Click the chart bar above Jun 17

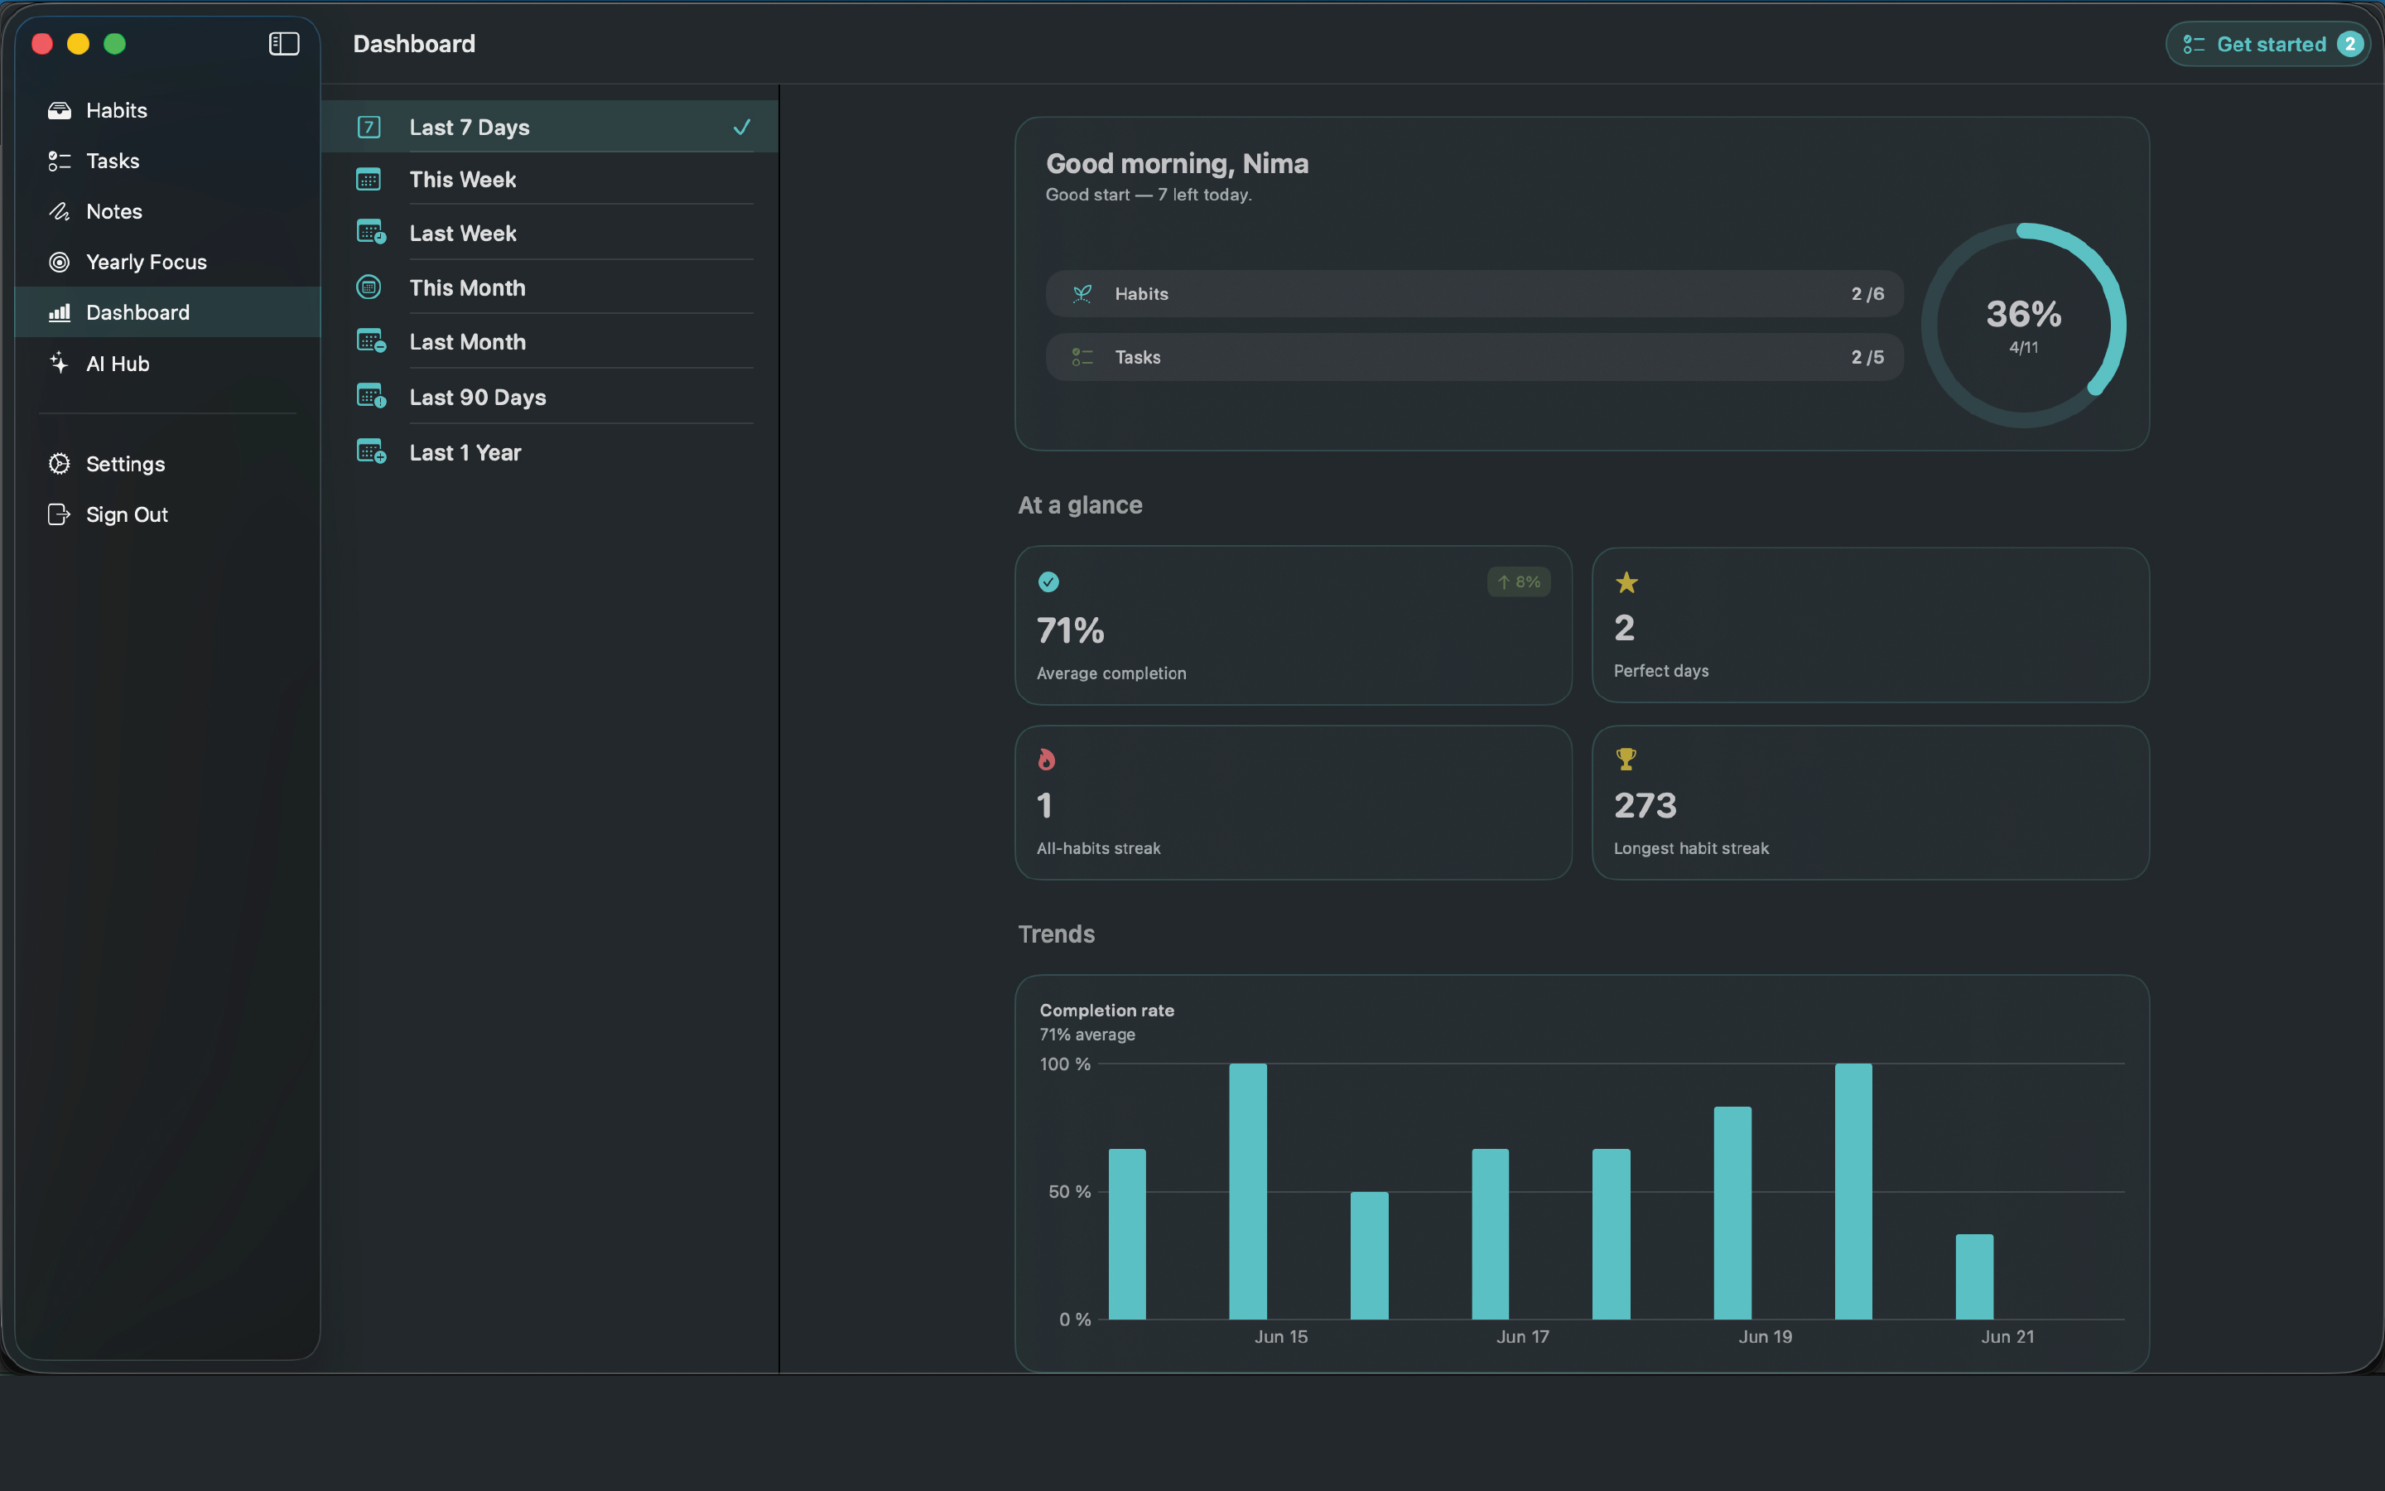click(x=1490, y=1233)
